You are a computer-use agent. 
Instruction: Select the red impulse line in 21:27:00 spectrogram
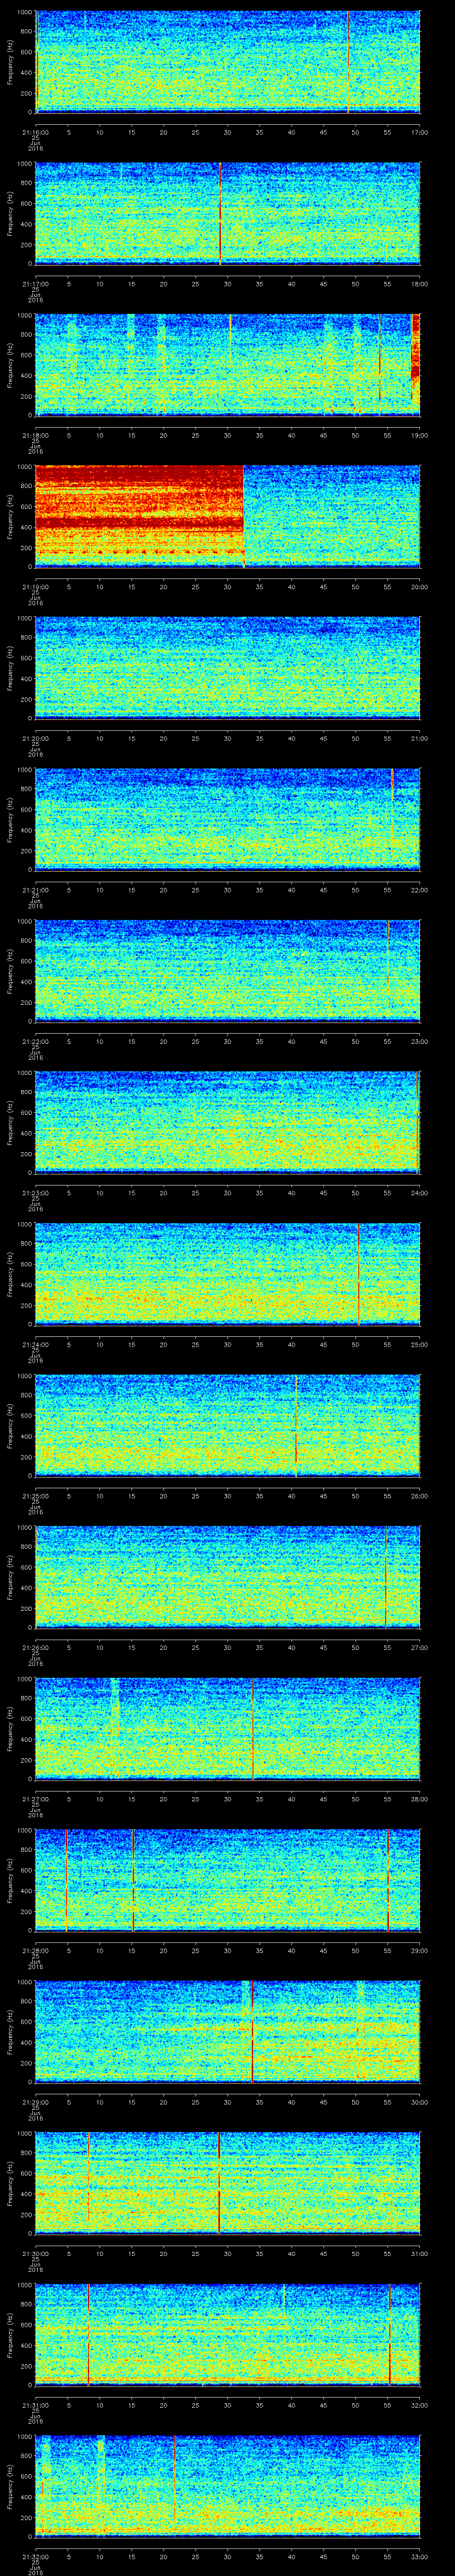253,1728
